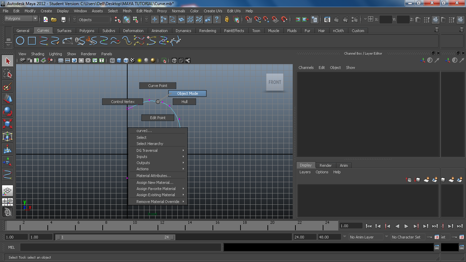The image size is (466, 262).
Task: Click the range slider end handle at 24
Action: (x=173, y=237)
